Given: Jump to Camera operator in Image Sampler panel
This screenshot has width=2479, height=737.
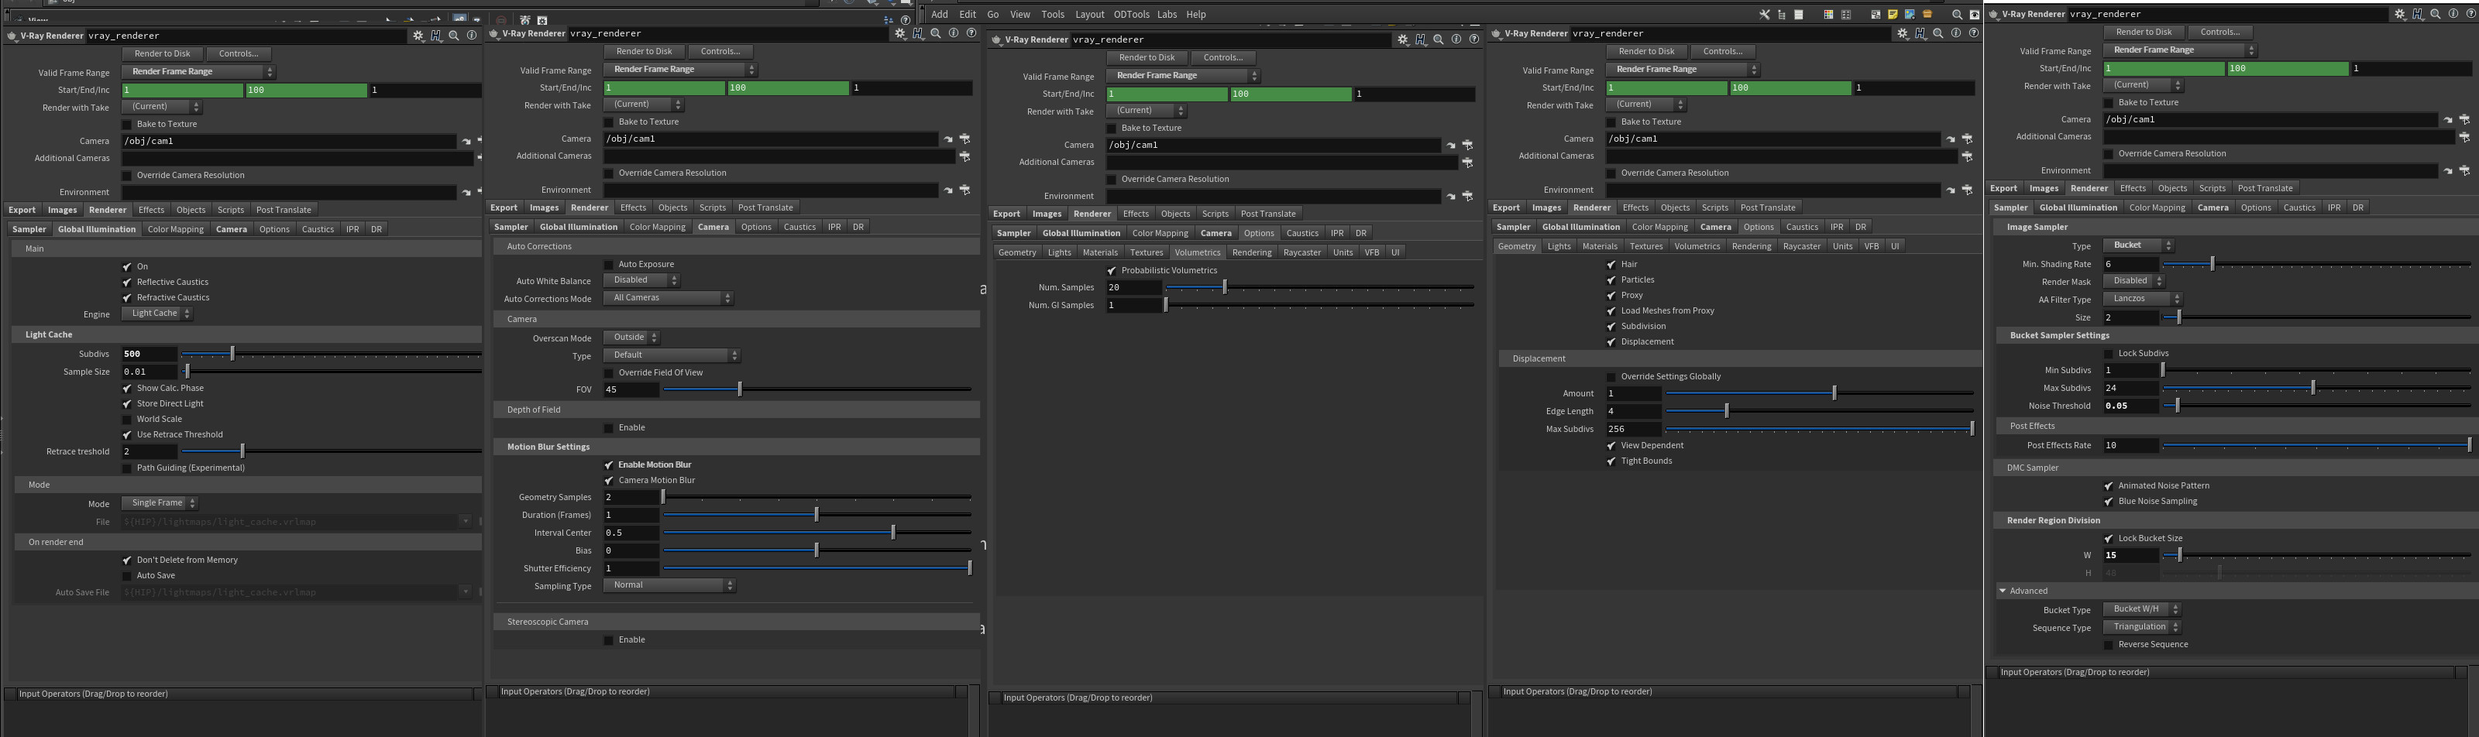Looking at the screenshot, I should pyautogui.click(x=2447, y=120).
